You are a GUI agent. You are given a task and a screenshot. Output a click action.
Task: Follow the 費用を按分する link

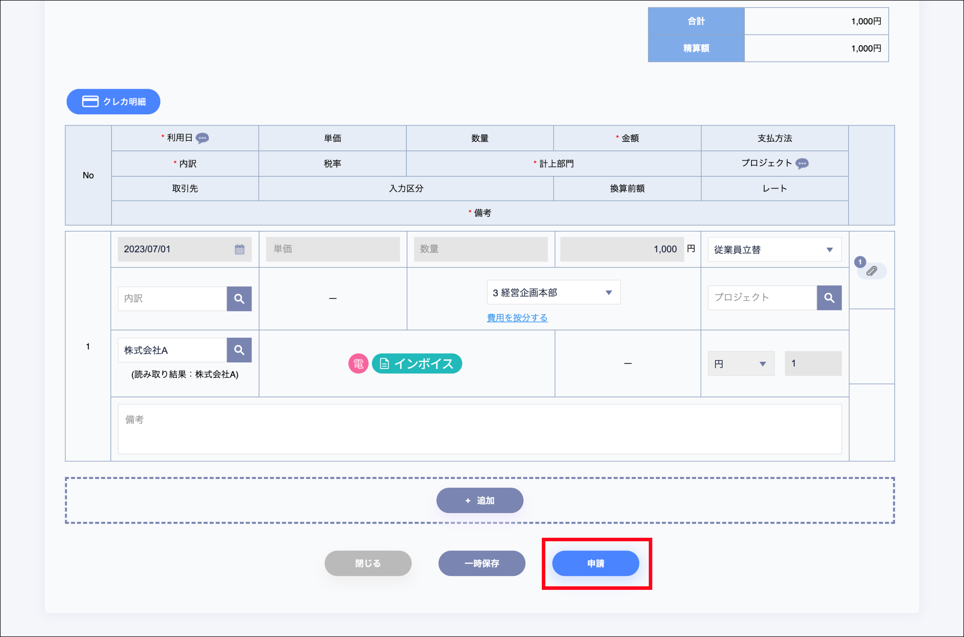(x=517, y=318)
